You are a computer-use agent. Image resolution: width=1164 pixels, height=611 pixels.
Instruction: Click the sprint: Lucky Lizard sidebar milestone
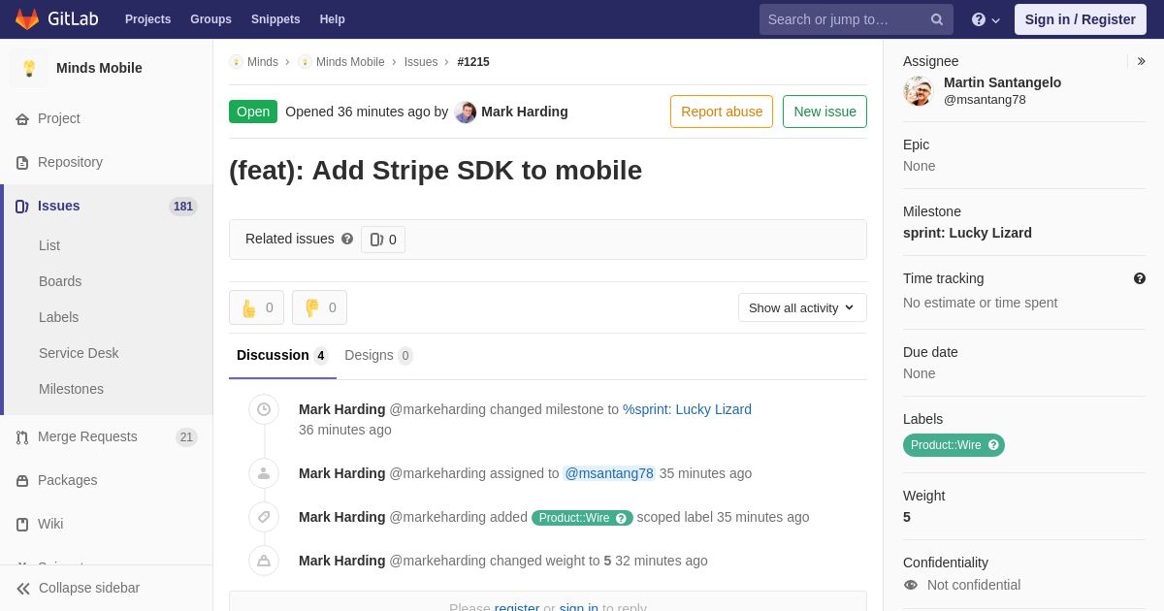[967, 233]
